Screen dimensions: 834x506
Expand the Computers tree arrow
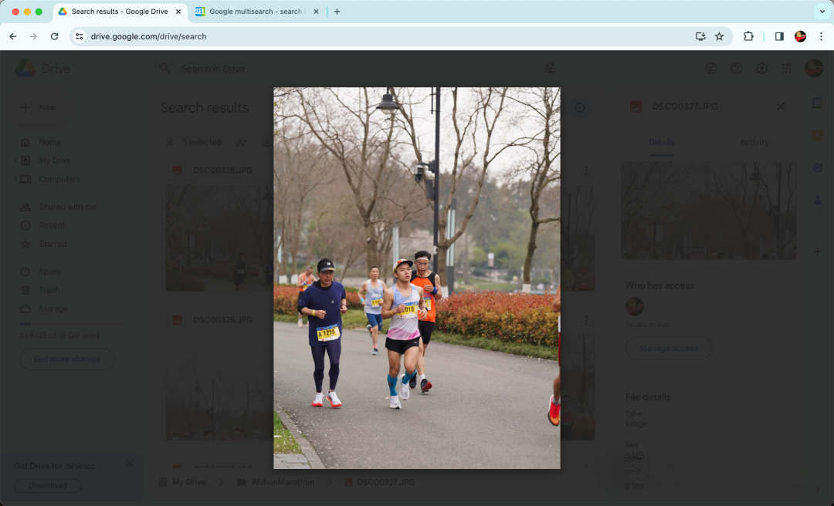(16, 179)
